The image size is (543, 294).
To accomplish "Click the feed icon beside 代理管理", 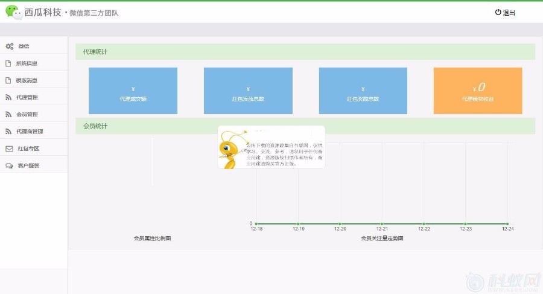I will coord(8,97).
